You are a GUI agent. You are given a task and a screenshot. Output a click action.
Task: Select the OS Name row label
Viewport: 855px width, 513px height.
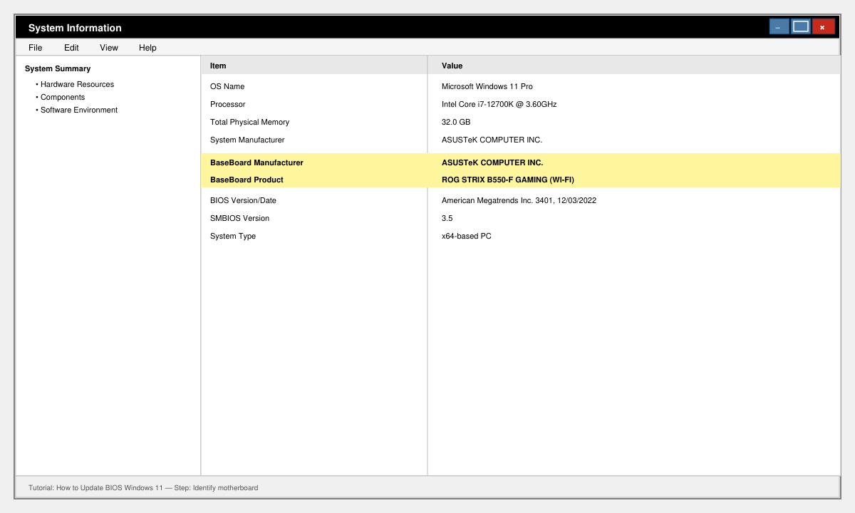(227, 86)
